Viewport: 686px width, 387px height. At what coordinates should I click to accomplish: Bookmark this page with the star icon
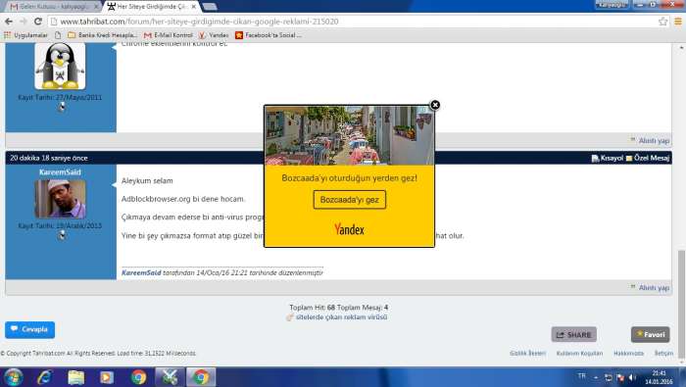coord(662,22)
